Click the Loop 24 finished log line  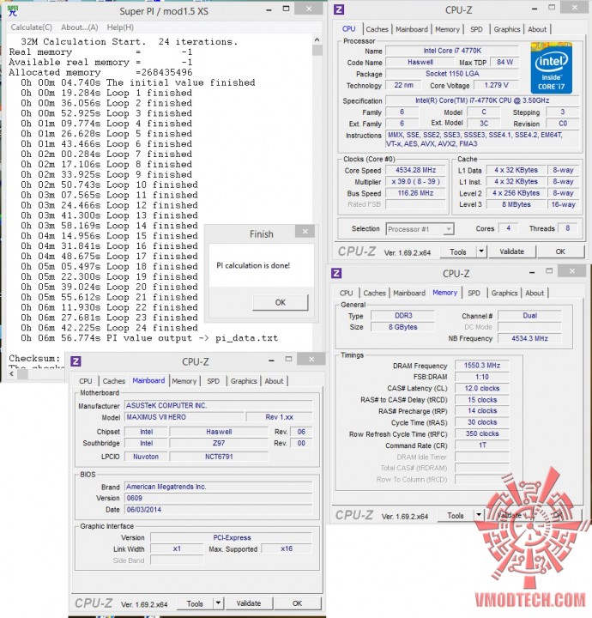(110, 328)
